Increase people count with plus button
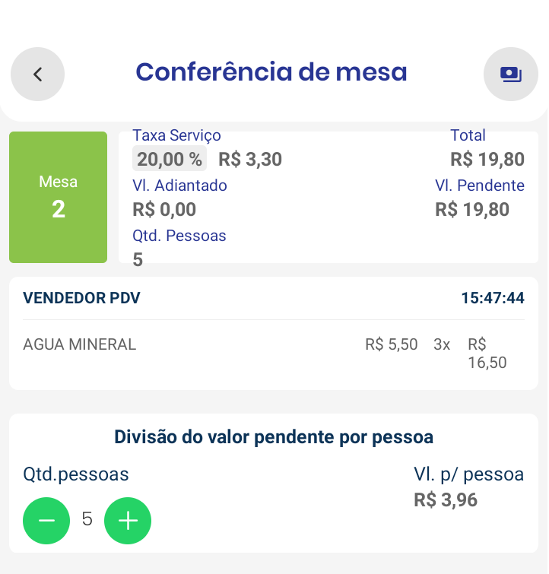The image size is (549, 574). pyautogui.click(x=128, y=521)
